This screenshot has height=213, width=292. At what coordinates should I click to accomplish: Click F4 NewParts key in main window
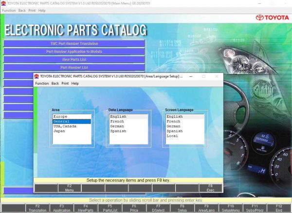tap(86, 208)
